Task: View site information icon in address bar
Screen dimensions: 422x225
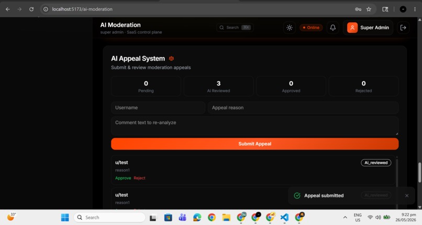Action: point(46,9)
